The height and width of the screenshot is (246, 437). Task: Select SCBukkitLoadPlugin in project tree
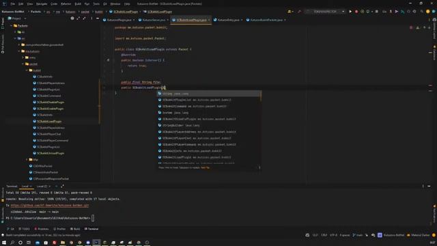pos(49,122)
